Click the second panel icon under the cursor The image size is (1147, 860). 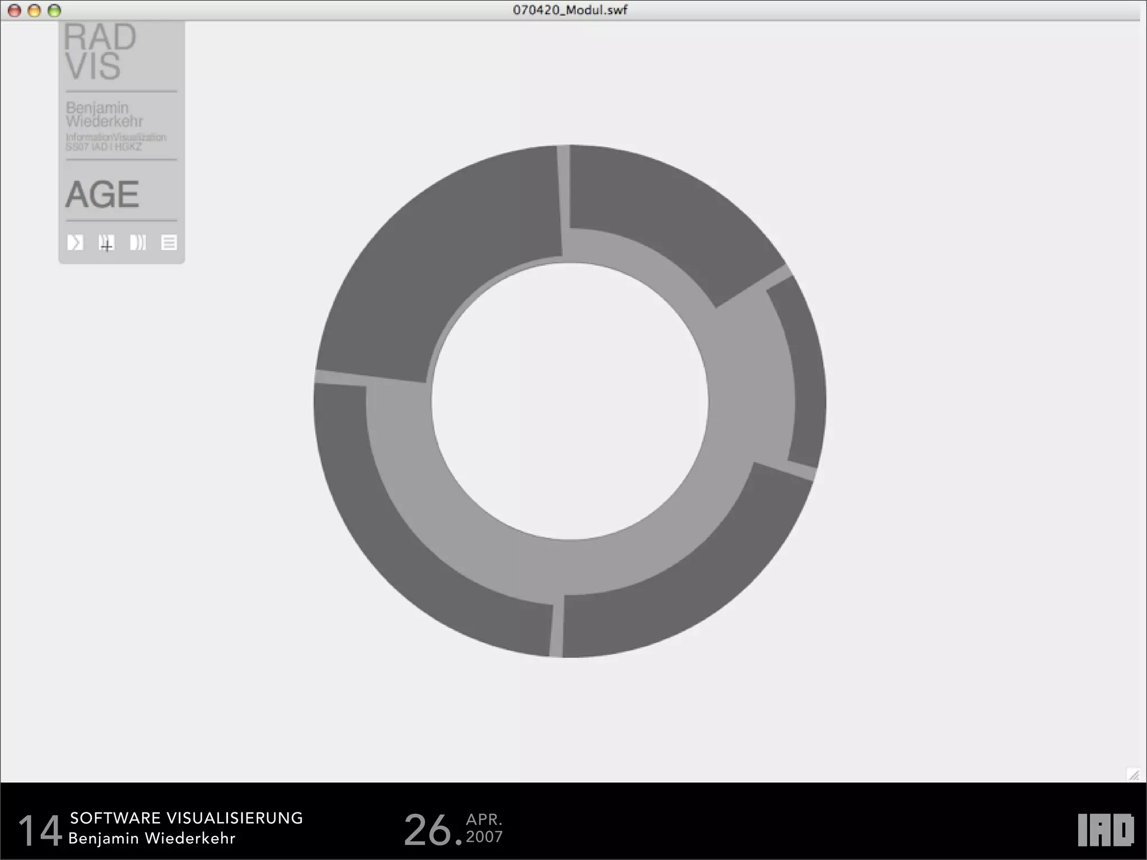pos(106,242)
